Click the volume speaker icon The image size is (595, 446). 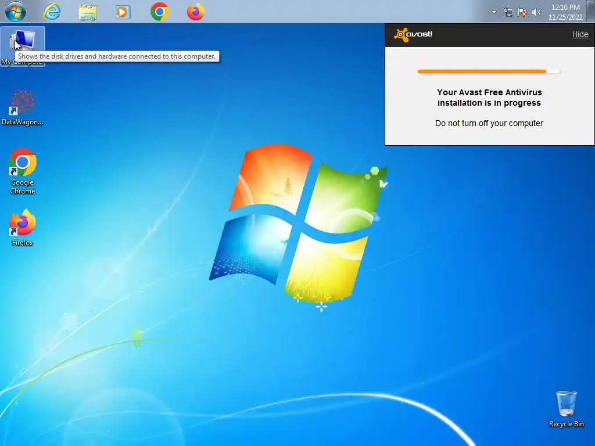pos(536,12)
